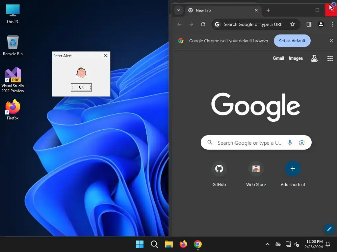Show hidden tray icons chevron
Viewport: 337px width, 252px height.
point(268,244)
